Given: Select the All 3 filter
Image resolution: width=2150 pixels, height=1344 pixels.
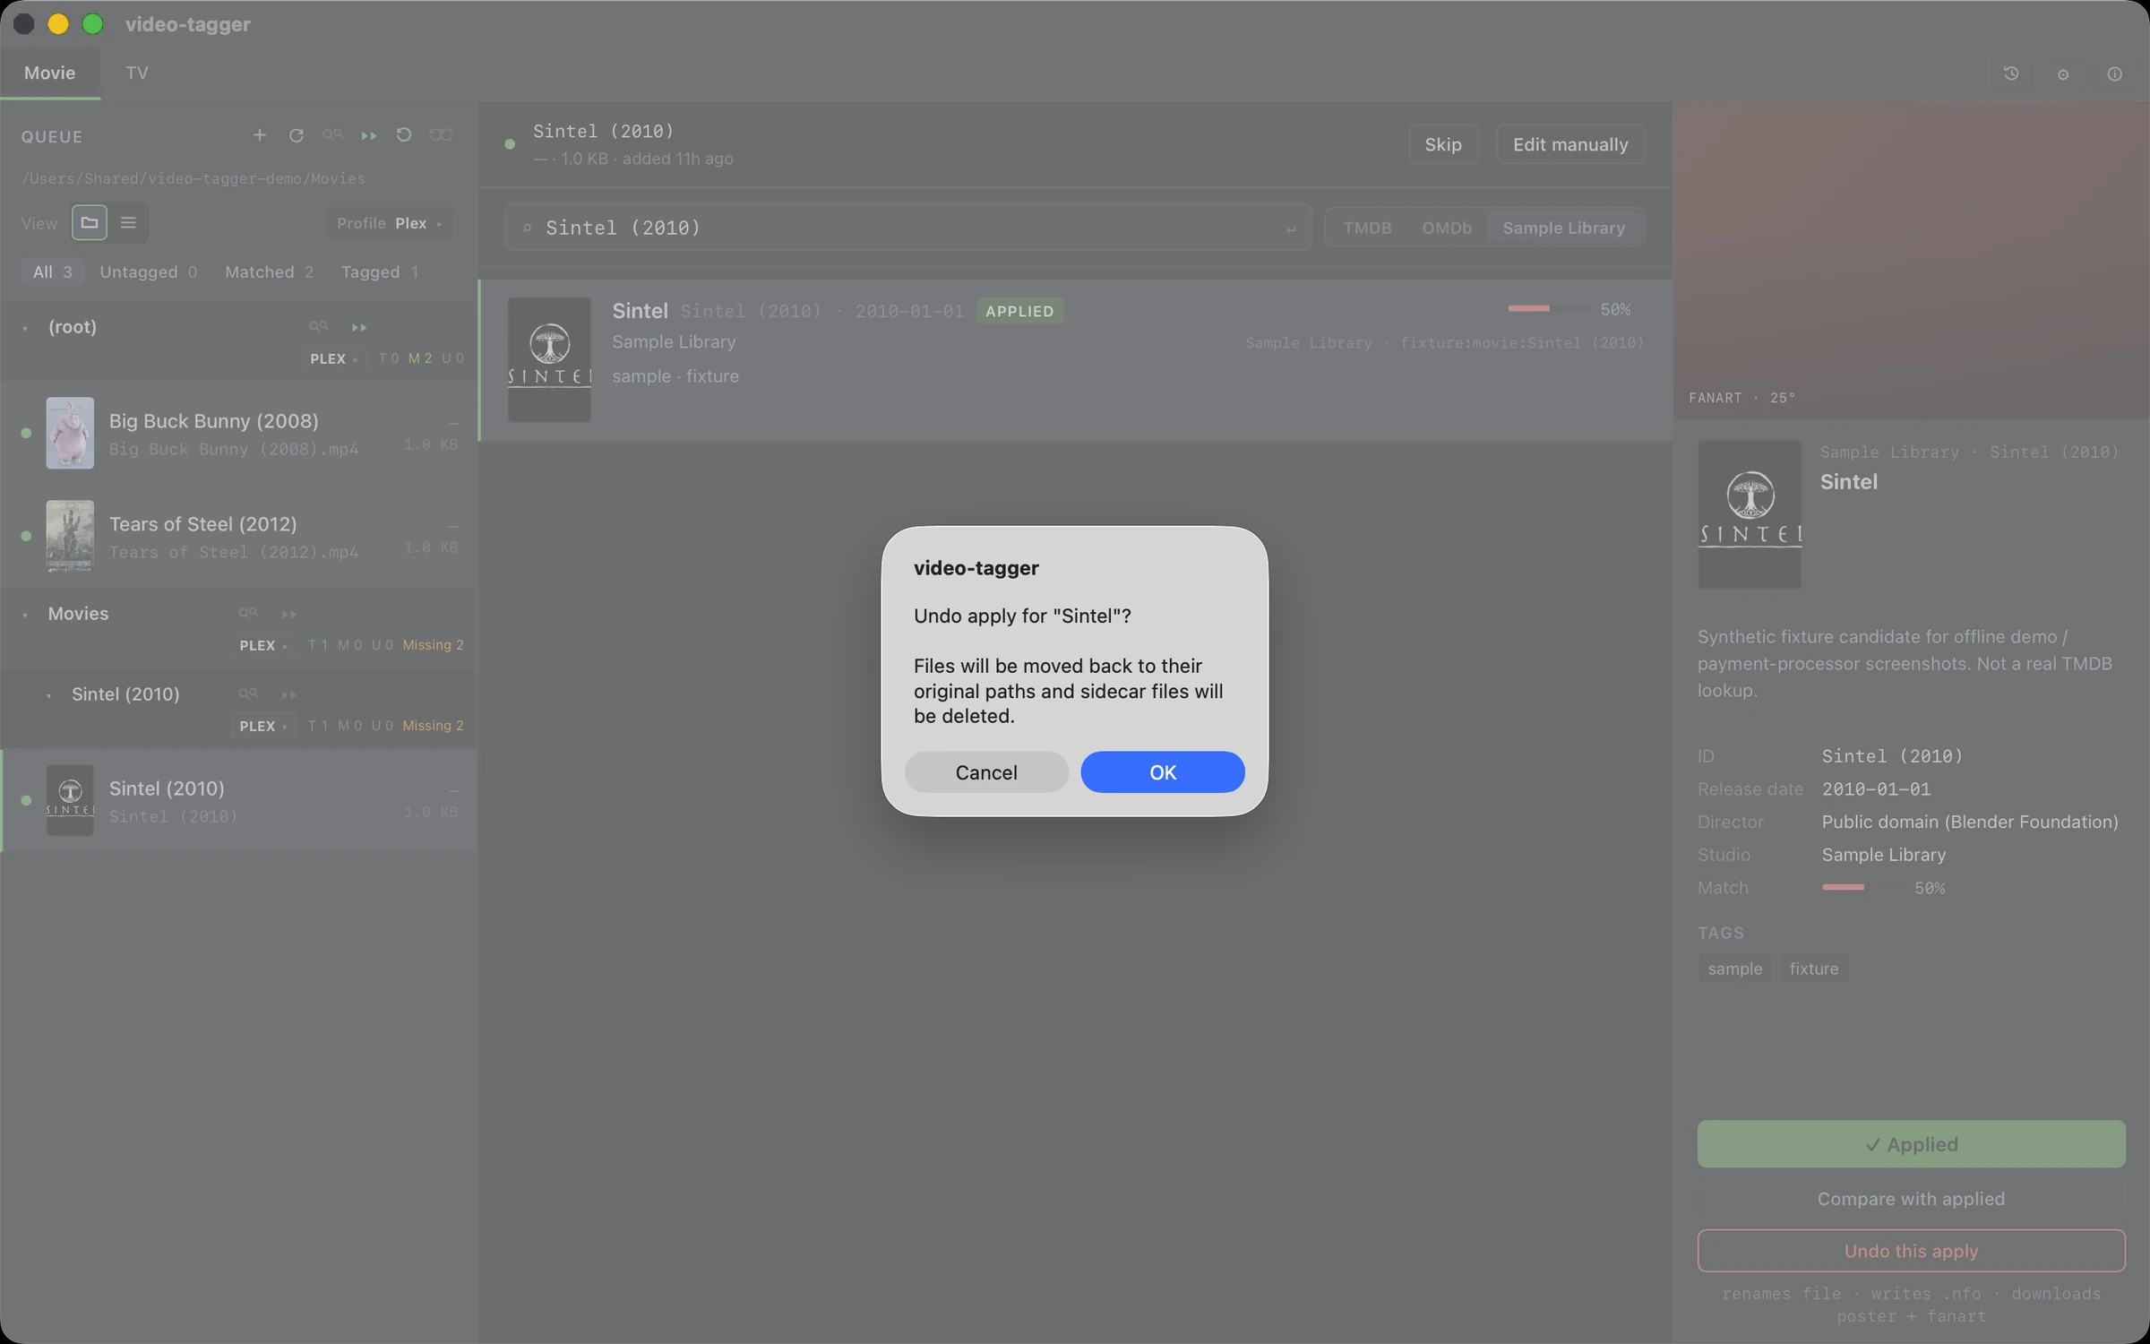Looking at the screenshot, I should click(x=52, y=271).
